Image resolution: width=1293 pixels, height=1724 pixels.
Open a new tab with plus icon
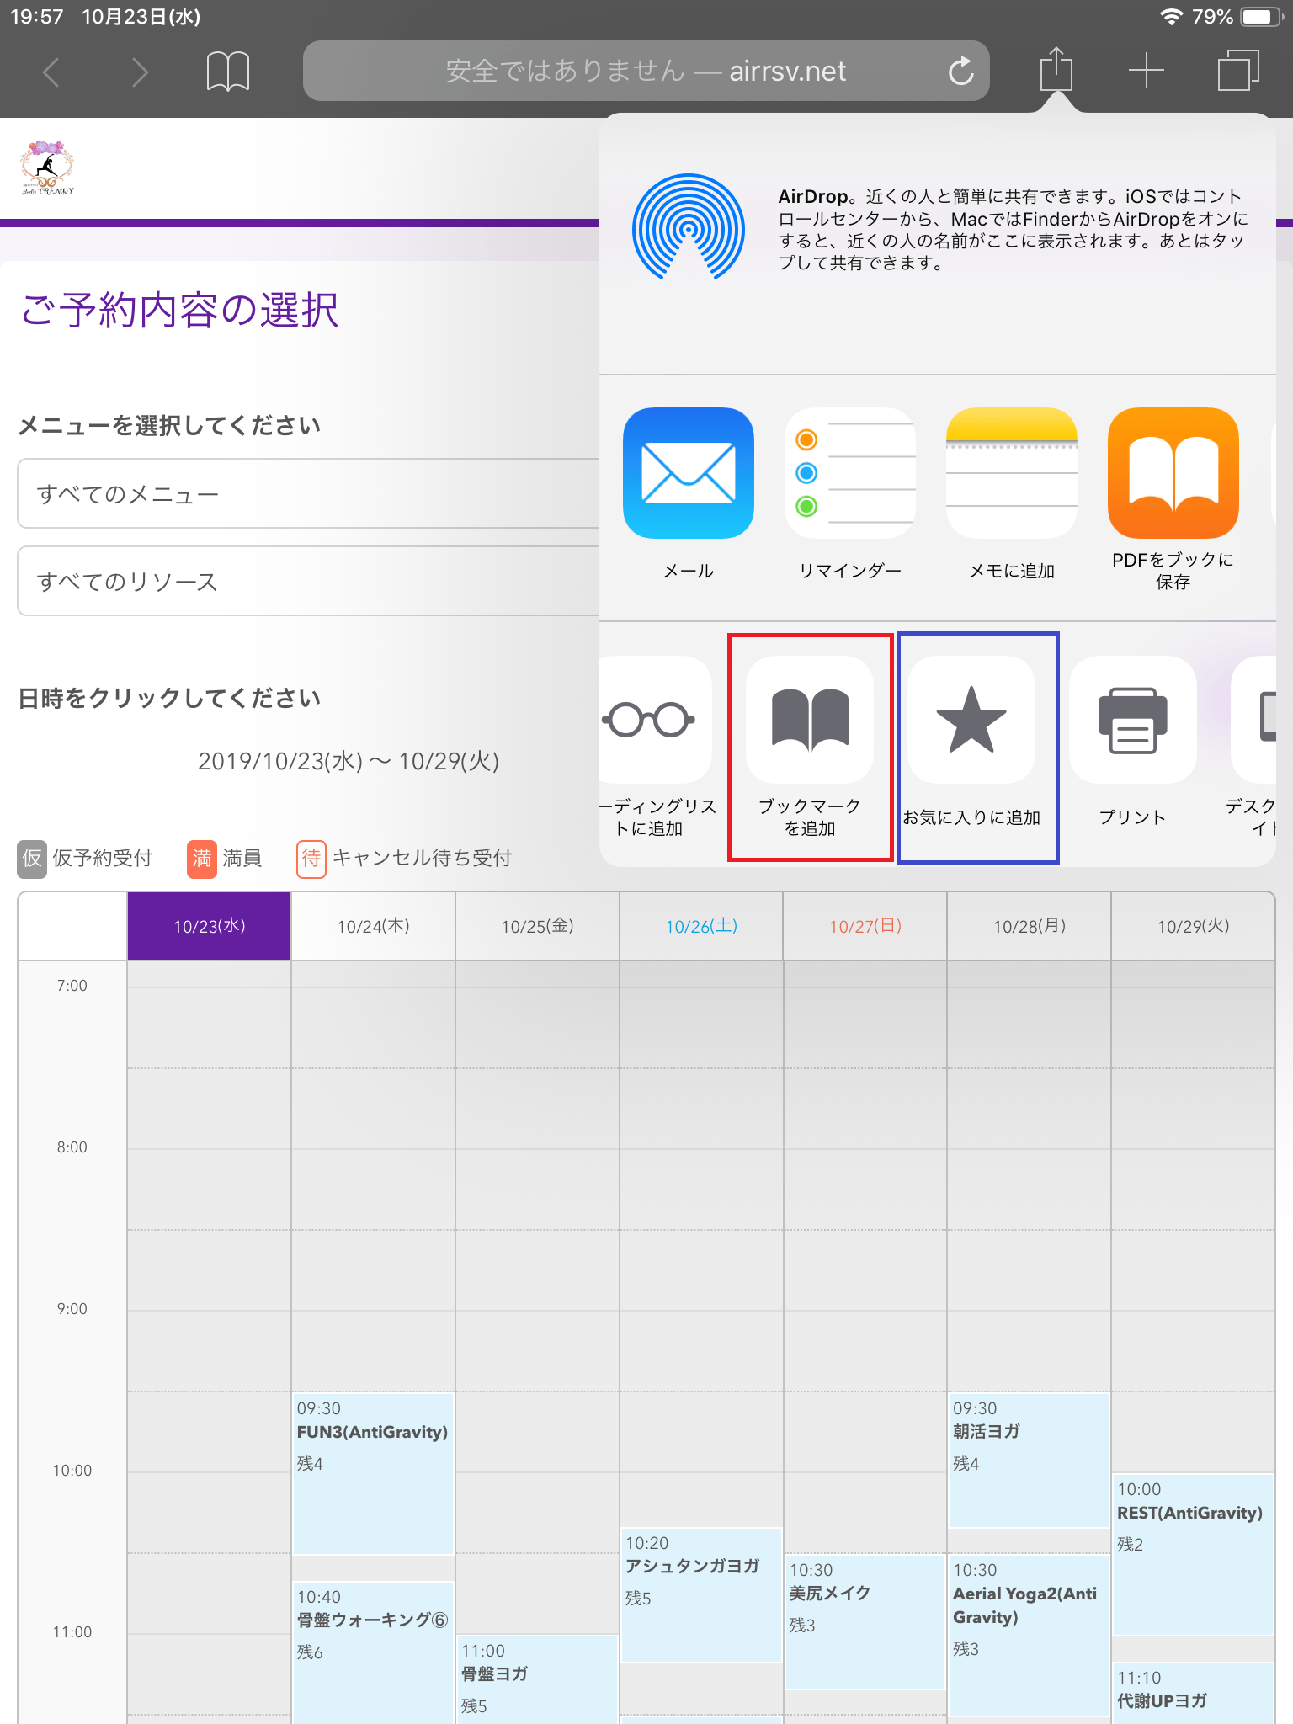click(1147, 71)
